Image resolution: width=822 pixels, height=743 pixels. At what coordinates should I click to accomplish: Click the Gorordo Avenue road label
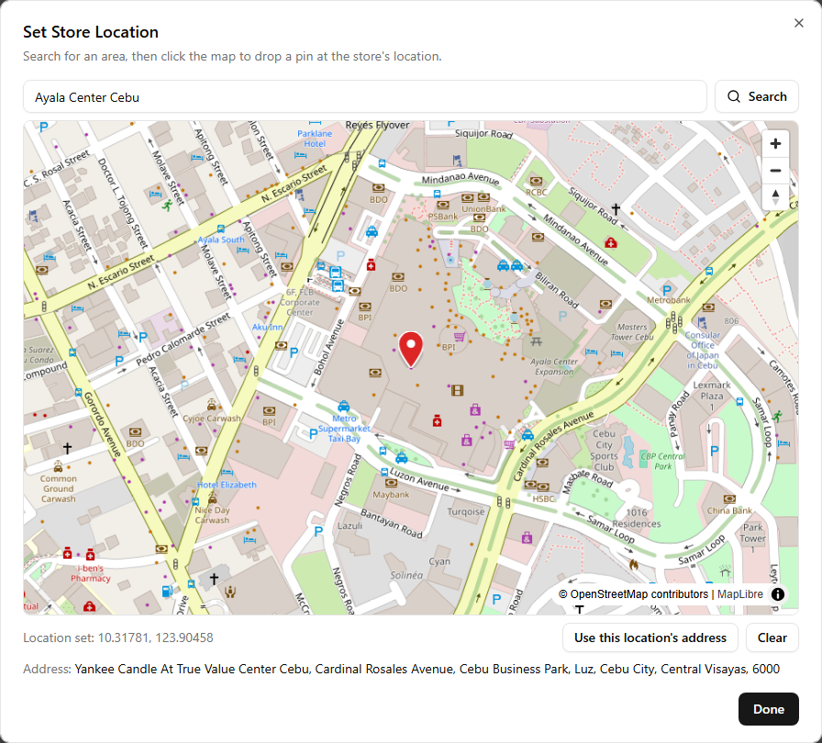tap(102, 424)
